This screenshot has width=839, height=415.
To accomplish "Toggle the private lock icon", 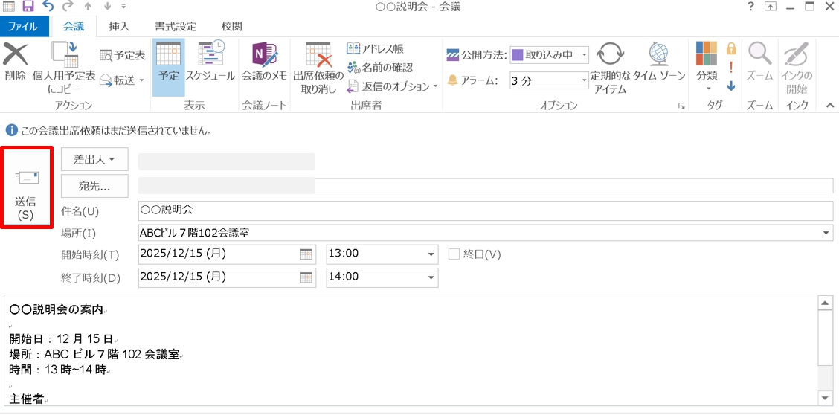I will (x=731, y=49).
